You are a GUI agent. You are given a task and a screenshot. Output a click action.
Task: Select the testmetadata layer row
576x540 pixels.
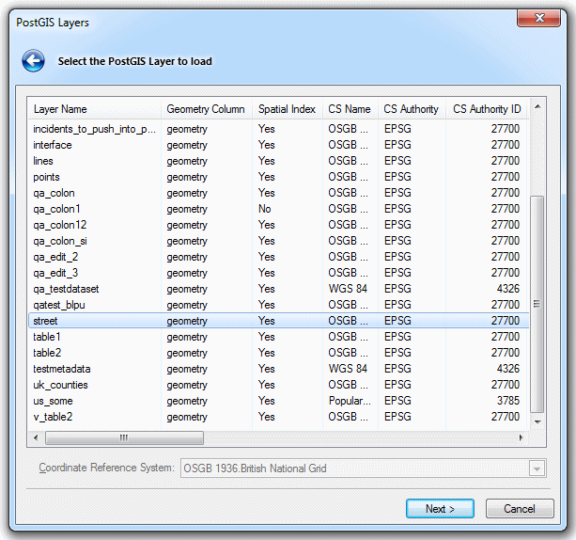(62, 369)
